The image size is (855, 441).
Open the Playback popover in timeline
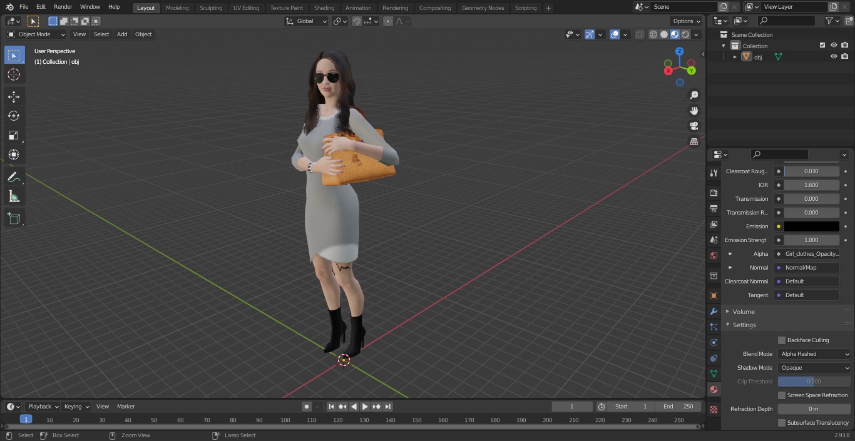tap(43, 407)
